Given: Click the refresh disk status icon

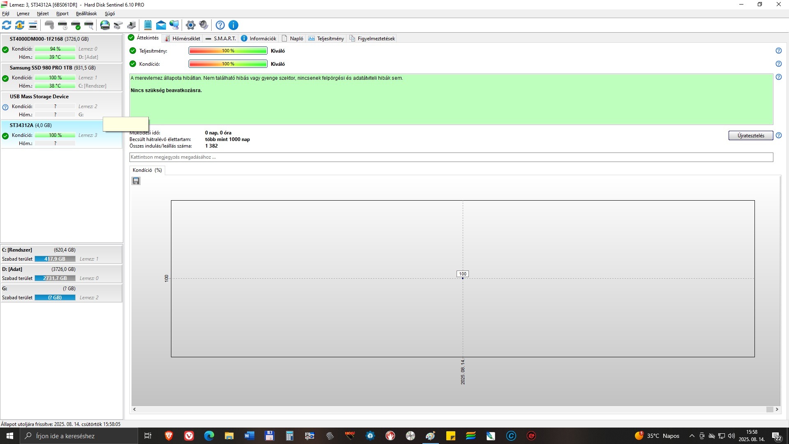Looking at the screenshot, I should point(7,25).
